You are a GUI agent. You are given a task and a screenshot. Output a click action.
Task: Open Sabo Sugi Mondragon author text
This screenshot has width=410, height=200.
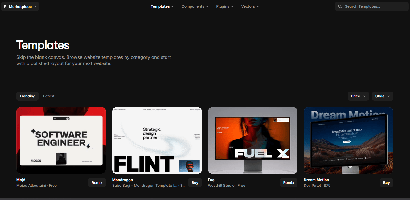point(145,186)
